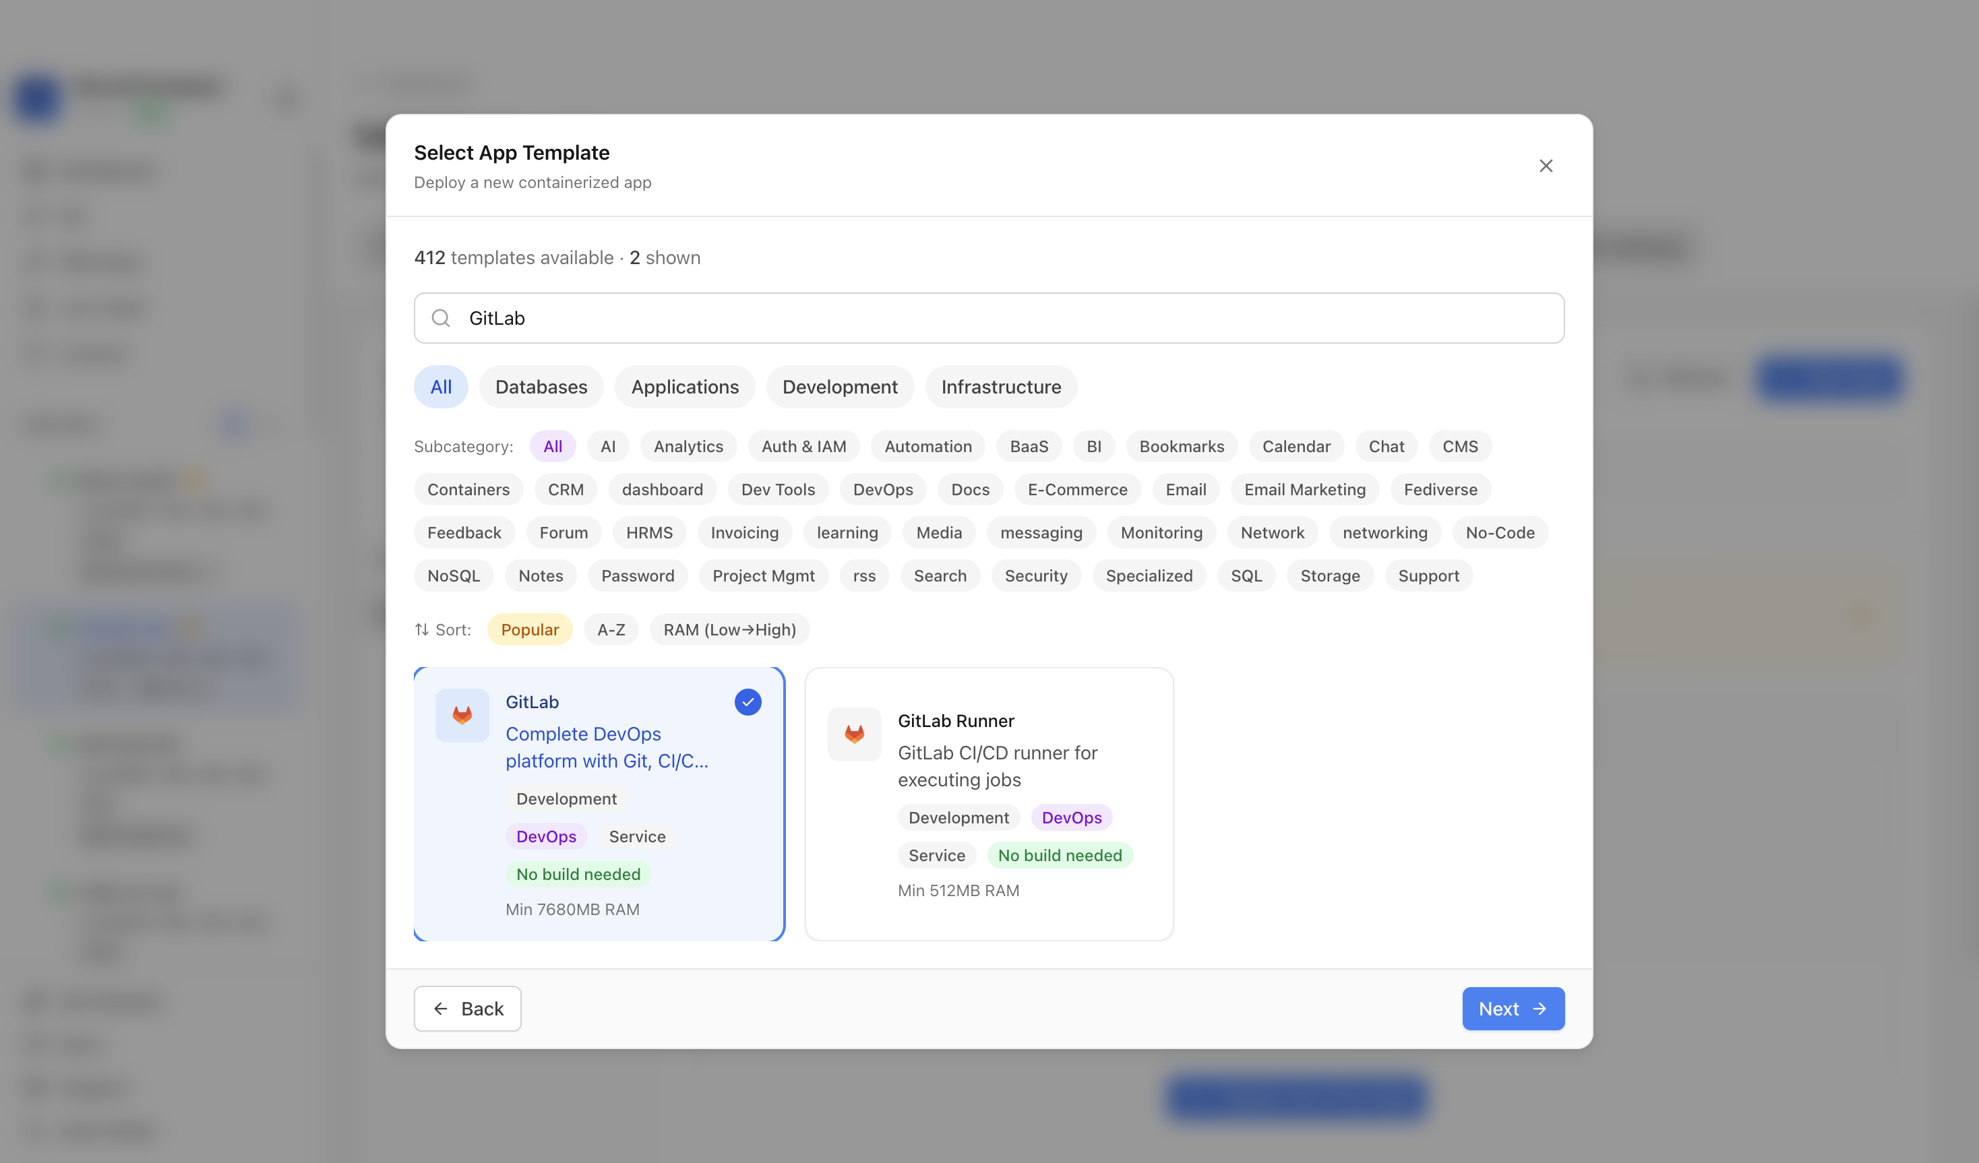This screenshot has width=1979, height=1163.
Task: Filter by Network subcategory
Action: pyautogui.click(x=1272, y=532)
